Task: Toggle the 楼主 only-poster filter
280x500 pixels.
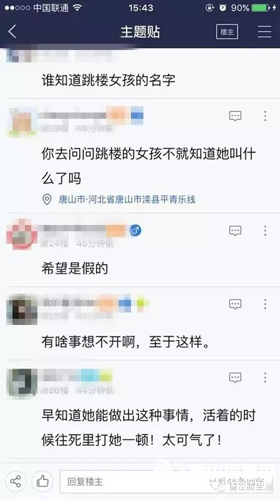Action: pos(227,32)
